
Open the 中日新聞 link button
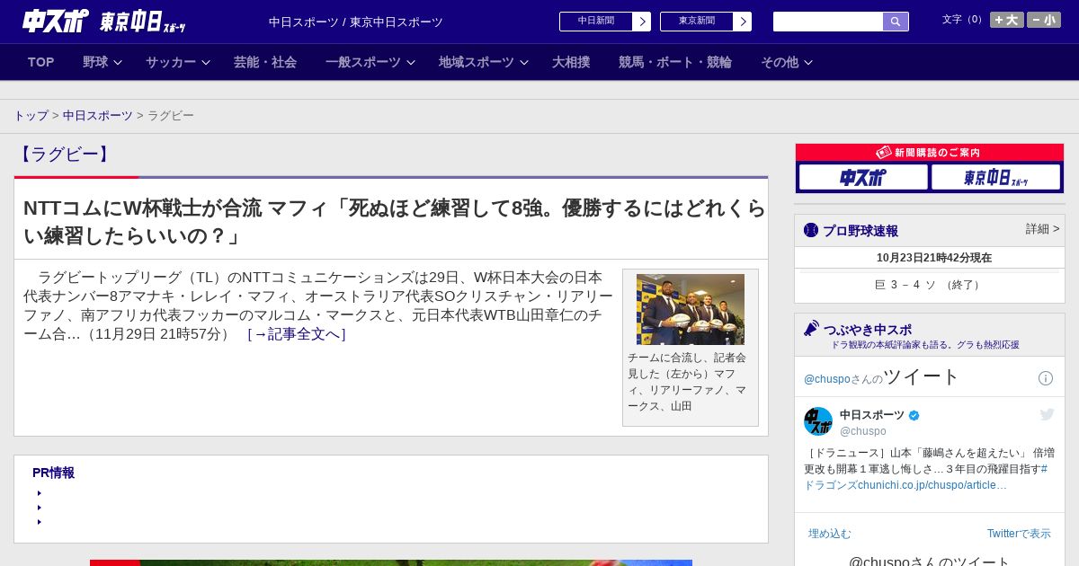(596, 22)
